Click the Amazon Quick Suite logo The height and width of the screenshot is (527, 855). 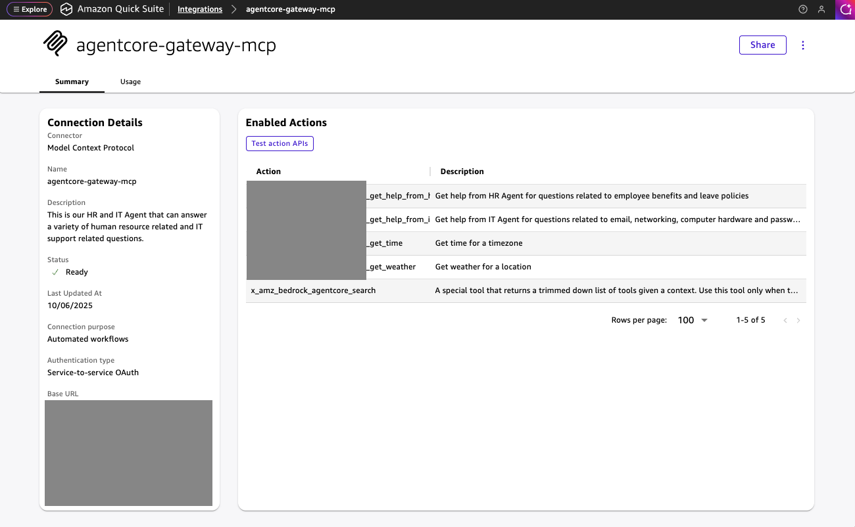click(x=66, y=9)
